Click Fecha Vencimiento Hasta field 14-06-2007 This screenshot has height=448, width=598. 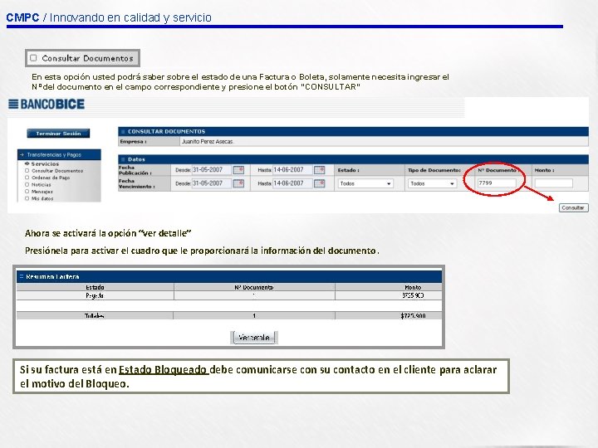pos(292,183)
